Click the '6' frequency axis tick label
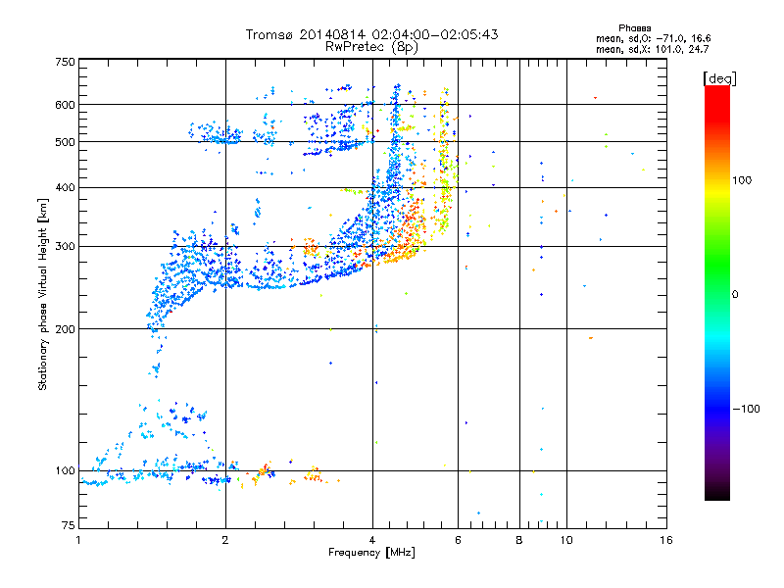This screenshot has width=784, height=588. click(x=458, y=540)
